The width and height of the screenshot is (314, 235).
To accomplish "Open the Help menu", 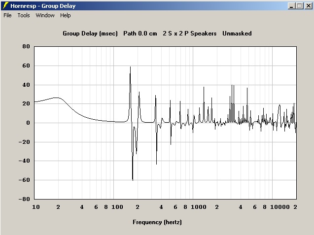I will 66,15.
